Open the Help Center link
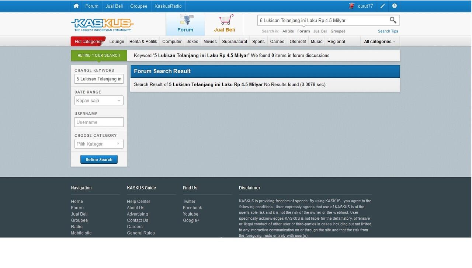Image resolution: width=472 pixels, height=268 pixels. point(139,202)
